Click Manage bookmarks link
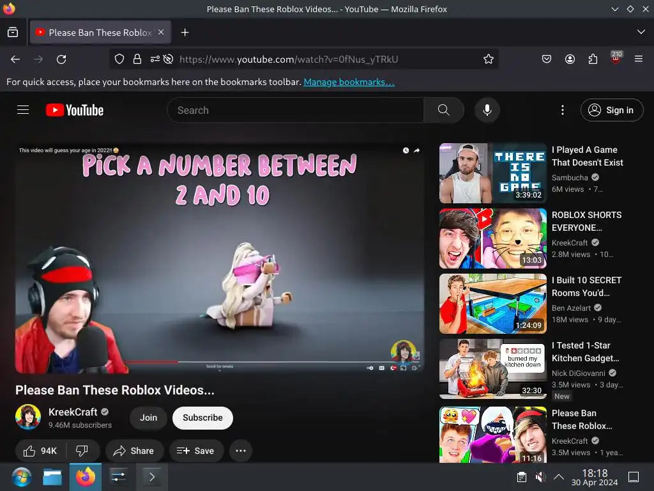Viewport: 654px width, 491px height. click(349, 82)
